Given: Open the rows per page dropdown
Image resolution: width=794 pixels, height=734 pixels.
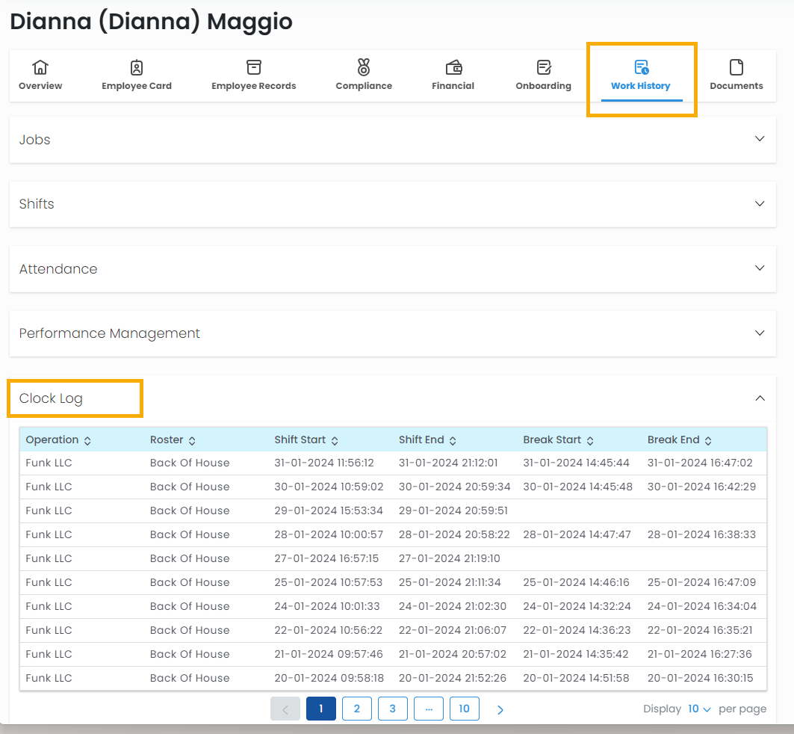Looking at the screenshot, I should [x=699, y=709].
